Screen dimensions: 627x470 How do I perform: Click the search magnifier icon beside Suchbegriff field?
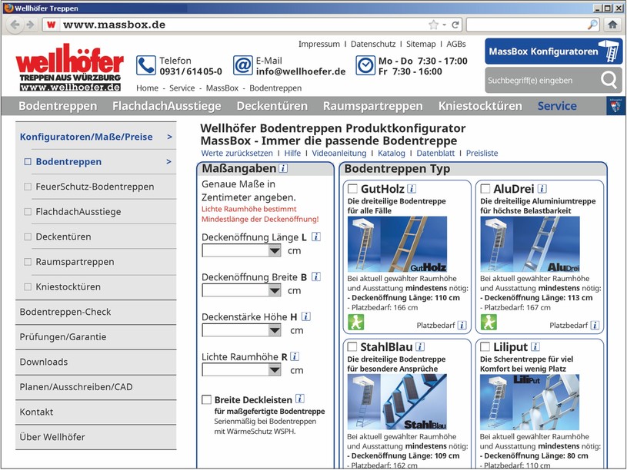(x=609, y=80)
